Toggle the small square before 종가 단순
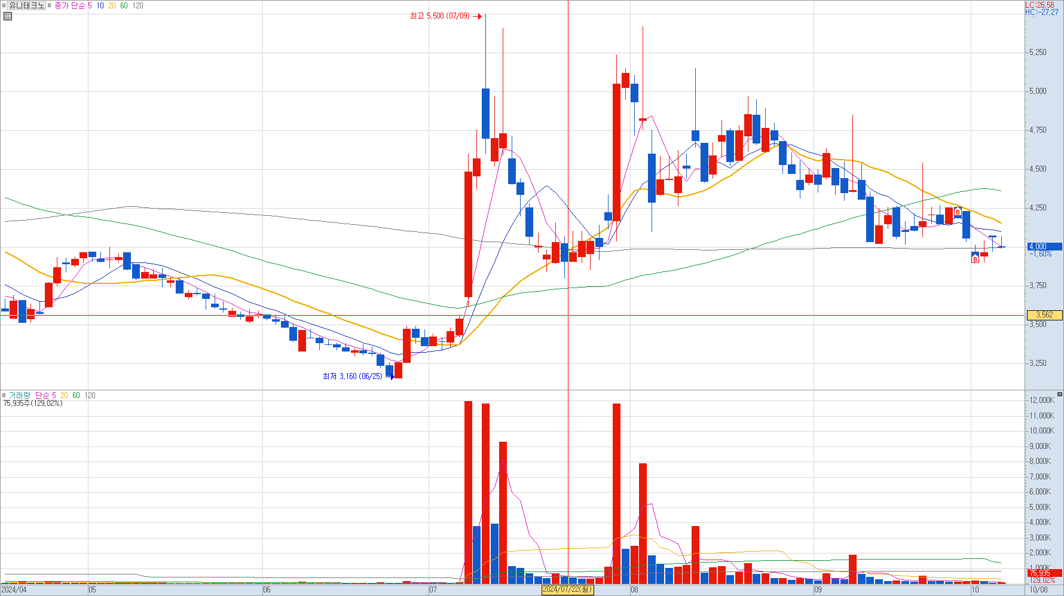This screenshot has width=1064, height=596. [50, 5]
